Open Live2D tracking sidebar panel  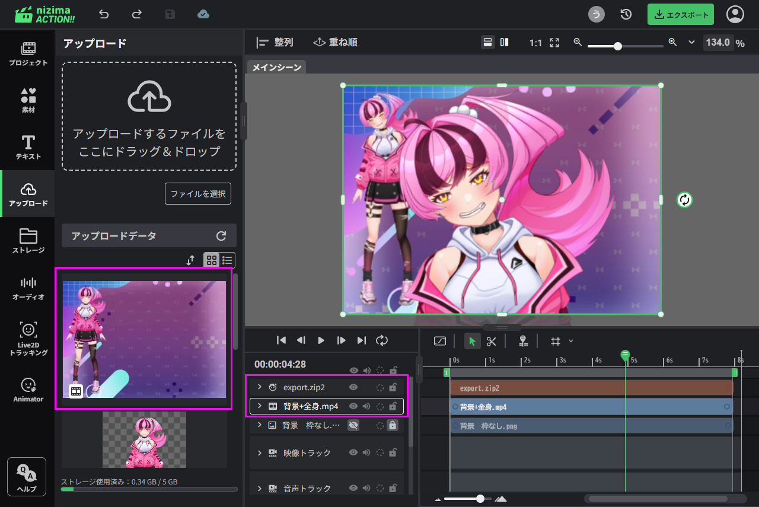[28, 339]
